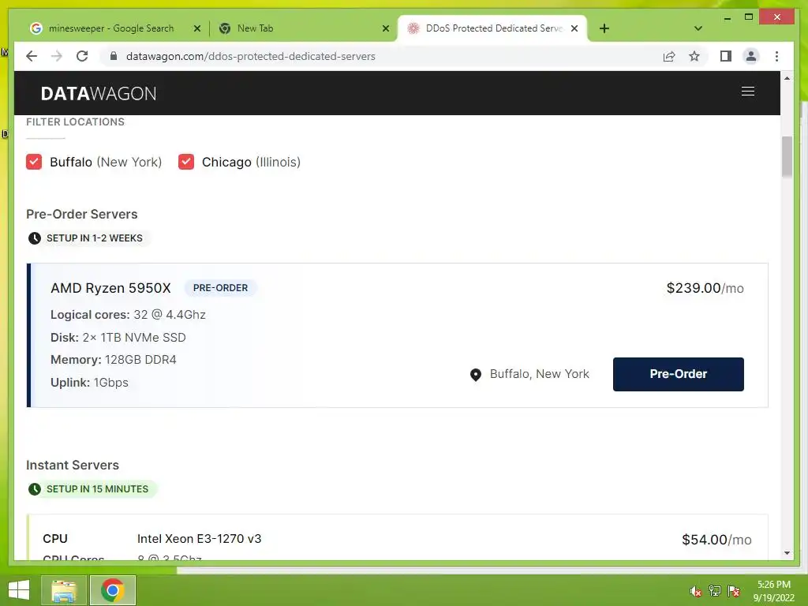Click the network tray icon
The image size is (808, 606).
click(x=715, y=591)
